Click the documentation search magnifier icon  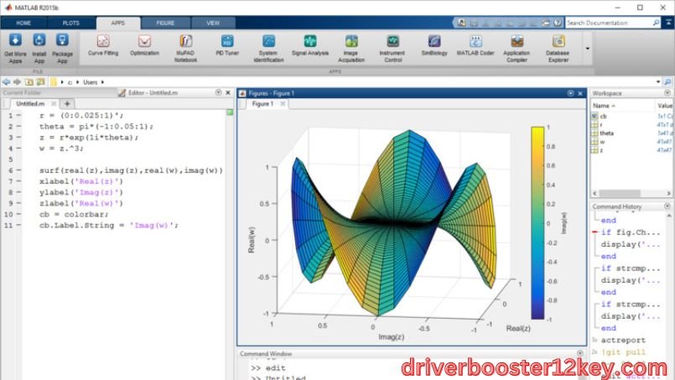(x=656, y=23)
